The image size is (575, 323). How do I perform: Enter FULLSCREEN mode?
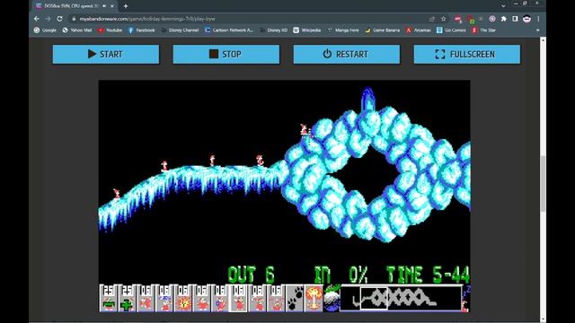(467, 54)
